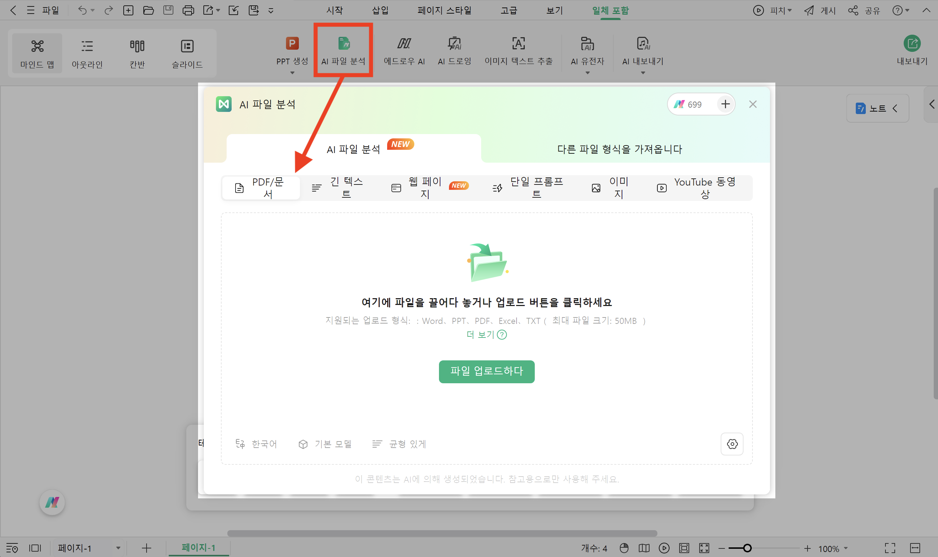This screenshot has height=557, width=938.
Task: Switch to 다른 파일 형식을 가져옵니다 tab
Action: pyautogui.click(x=619, y=149)
